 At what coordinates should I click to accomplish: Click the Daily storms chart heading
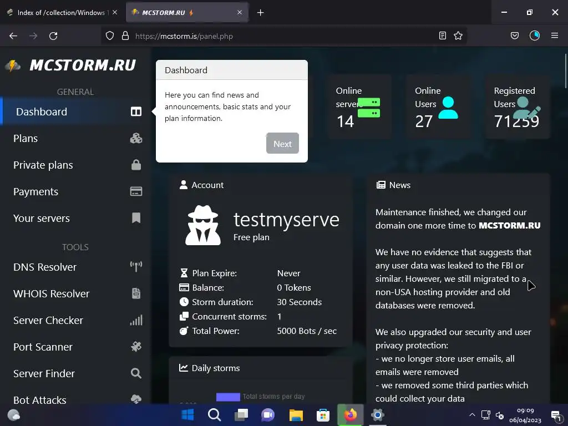(x=216, y=368)
